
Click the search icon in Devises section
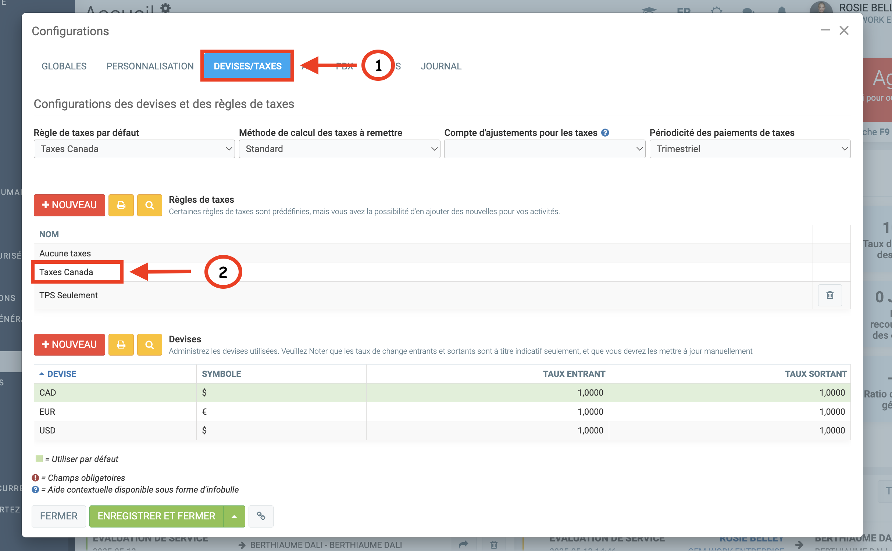(x=149, y=345)
